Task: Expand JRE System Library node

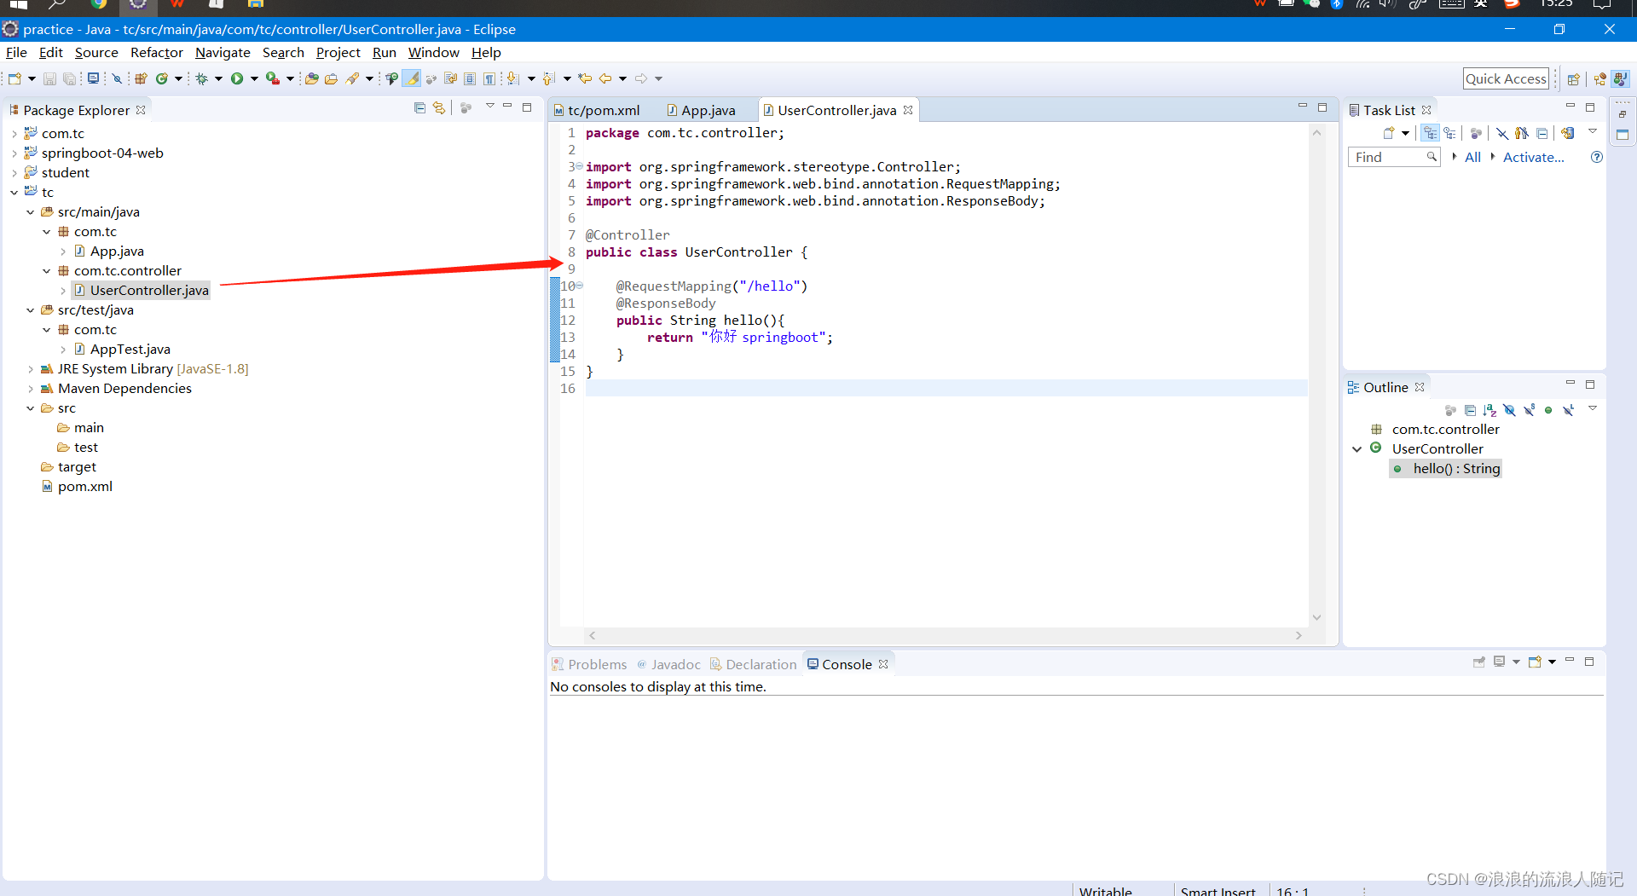Action: click(31, 369)
